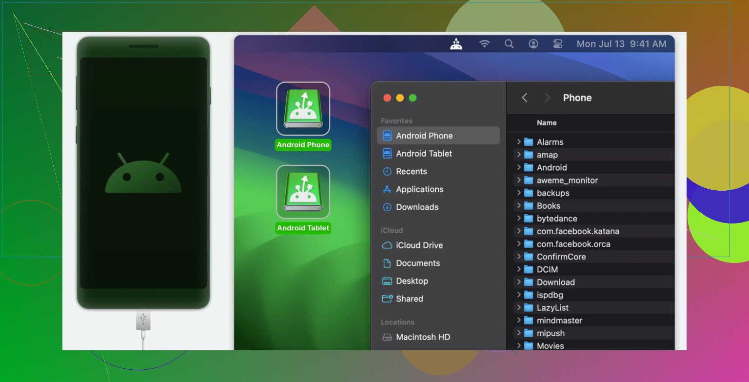Go to Applications in sidebar
The image size is (749, 382).
click(x=419, y=189)
